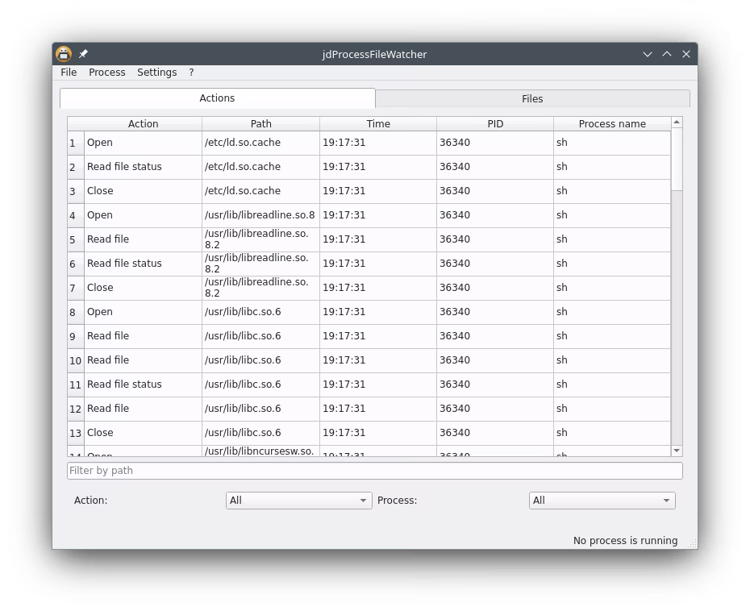Click the sh process name in row 4
The height and width of the screenshot is (611, 750).
tap(612, 215)
